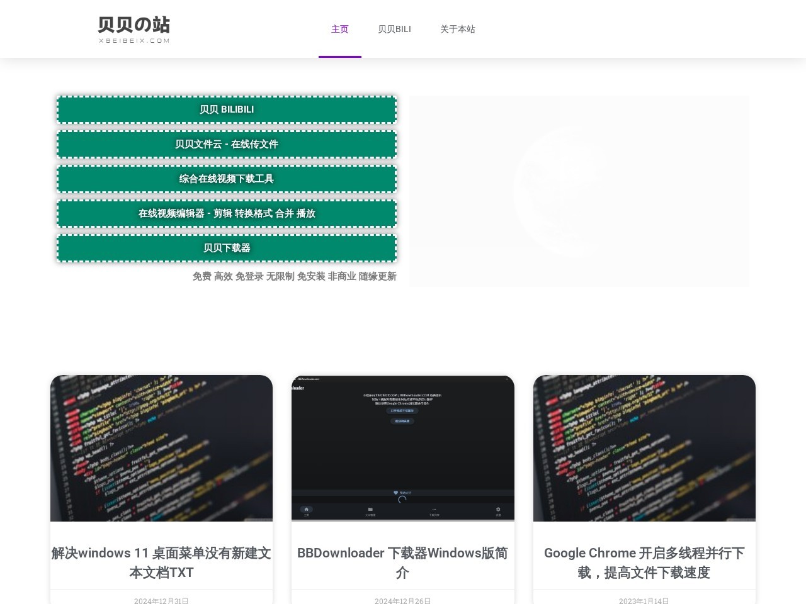Open the BBDownloader dark screenshot thumbnail

402,448
